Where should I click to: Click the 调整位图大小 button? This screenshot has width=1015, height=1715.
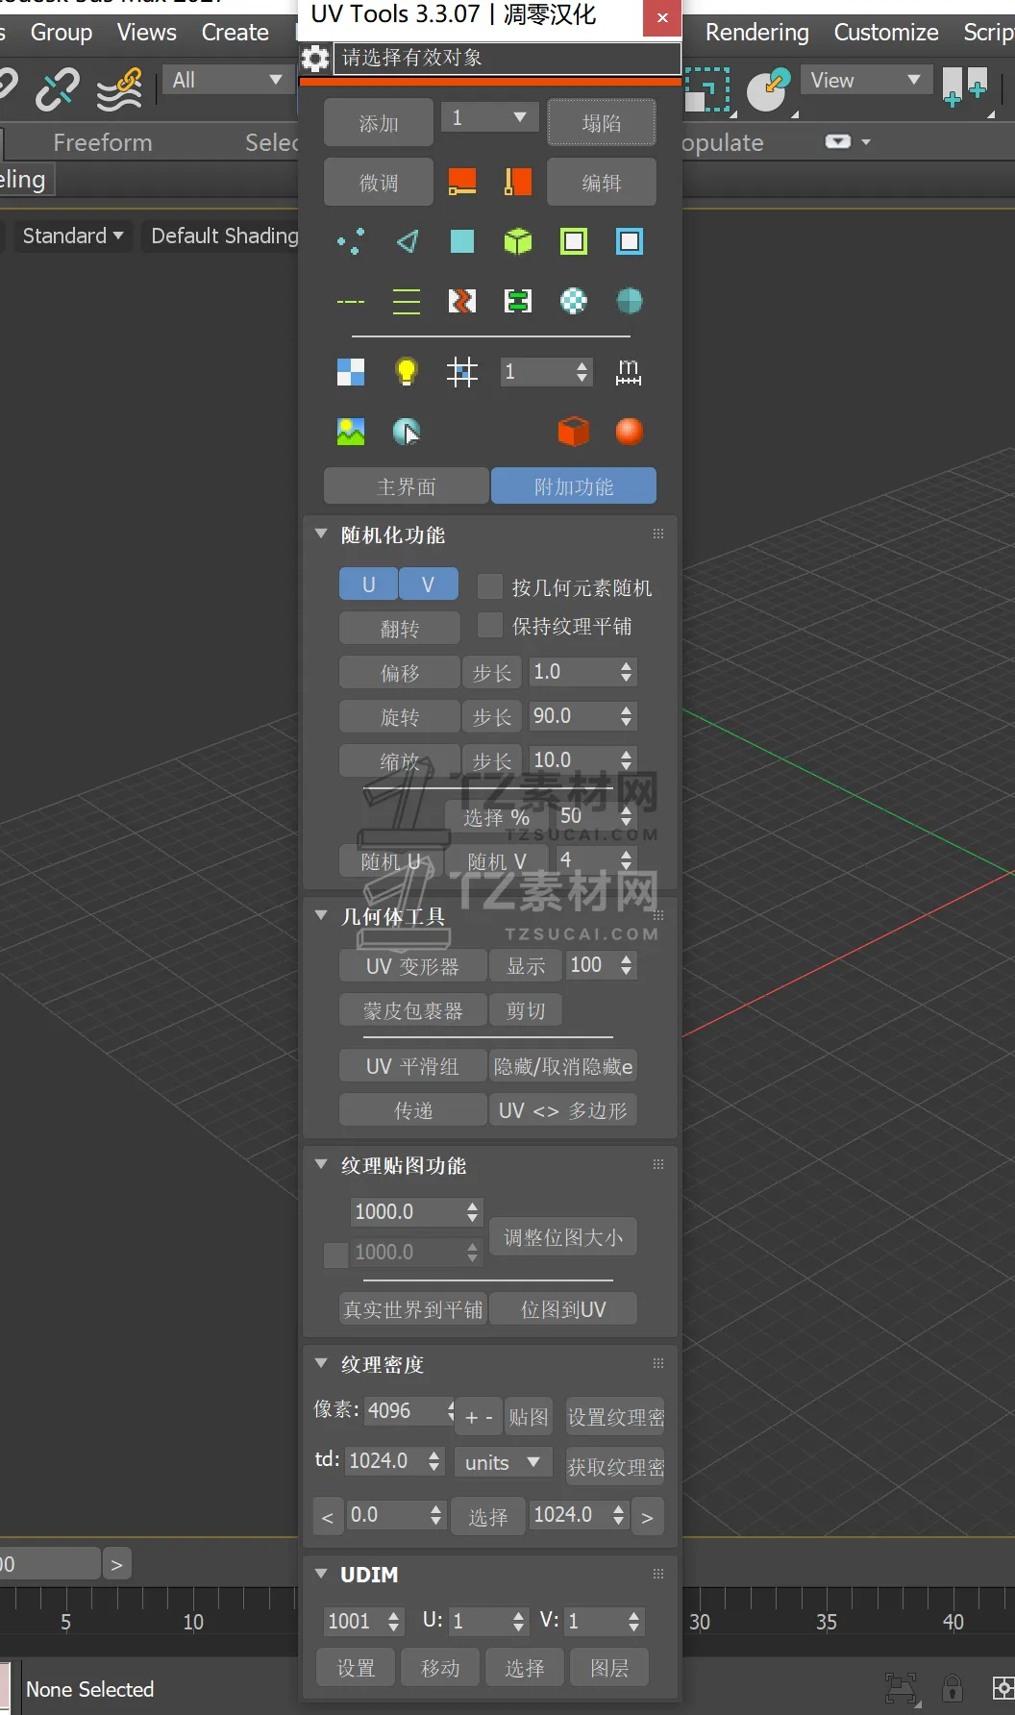(x=563, y=1237)
